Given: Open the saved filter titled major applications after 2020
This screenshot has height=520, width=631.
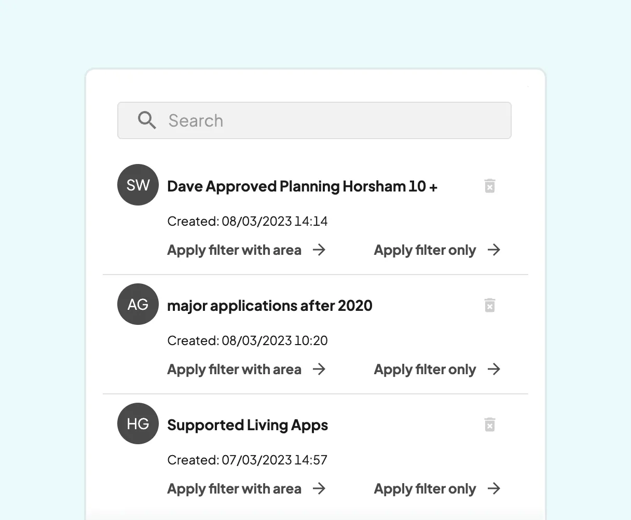Looking at the screenshot, I should click(x=270, y=306).
